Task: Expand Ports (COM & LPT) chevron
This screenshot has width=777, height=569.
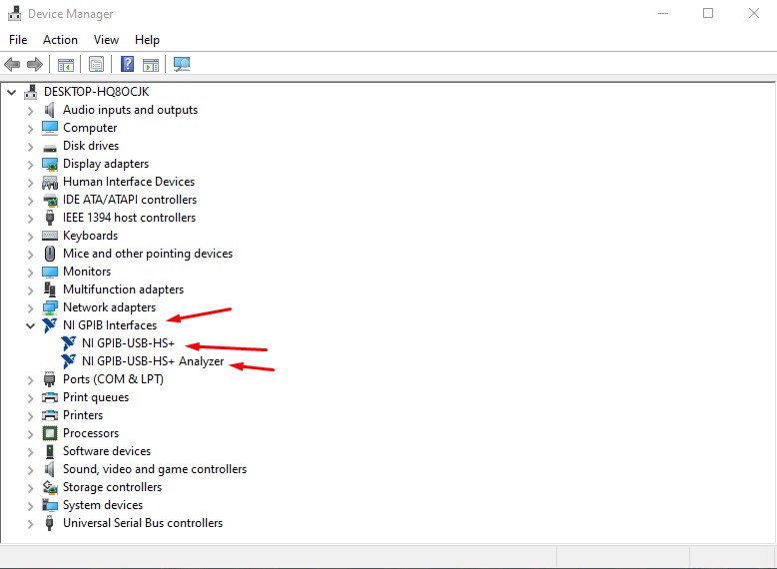Action: (x=30, y=380)
